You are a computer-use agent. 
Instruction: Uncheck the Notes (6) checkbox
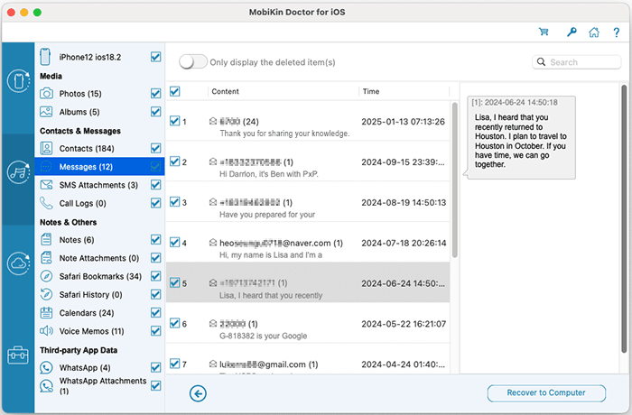coord(155,240)
